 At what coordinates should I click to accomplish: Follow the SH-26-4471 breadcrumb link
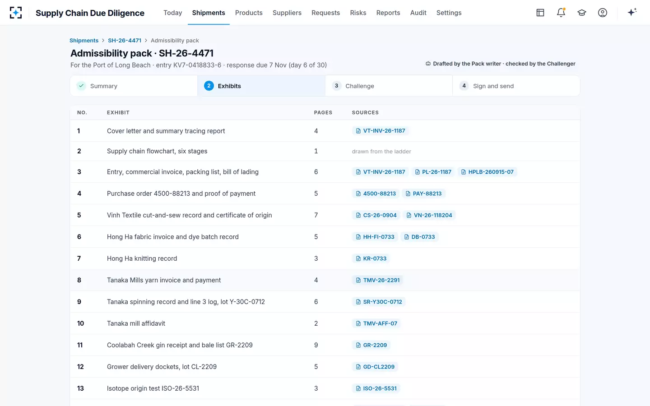125,41
